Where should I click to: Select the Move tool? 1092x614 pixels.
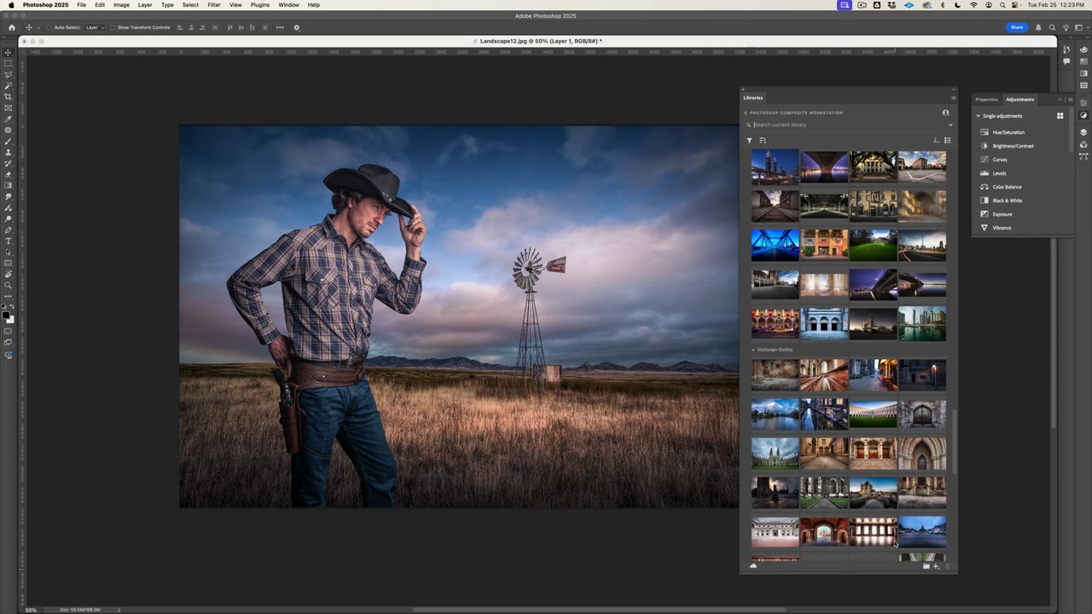(x=8, y=52)
